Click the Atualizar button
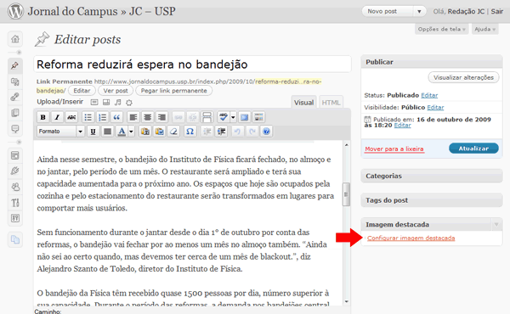Image resolution: width=510 pixels, height=314 pixels. (473, 148)
